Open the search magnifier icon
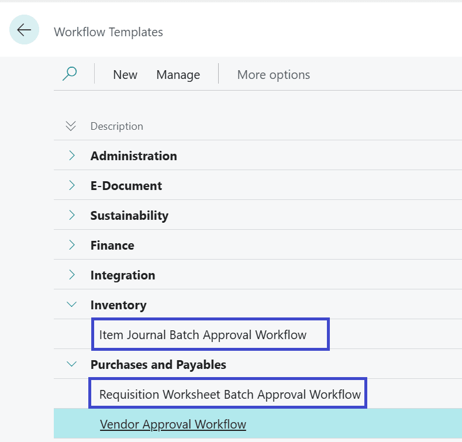Screen dimensions: 462x442 [x=70, y=74]
